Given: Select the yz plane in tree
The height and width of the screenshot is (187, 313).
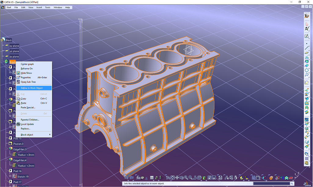Looking at the screenshot, I should 14,51.
